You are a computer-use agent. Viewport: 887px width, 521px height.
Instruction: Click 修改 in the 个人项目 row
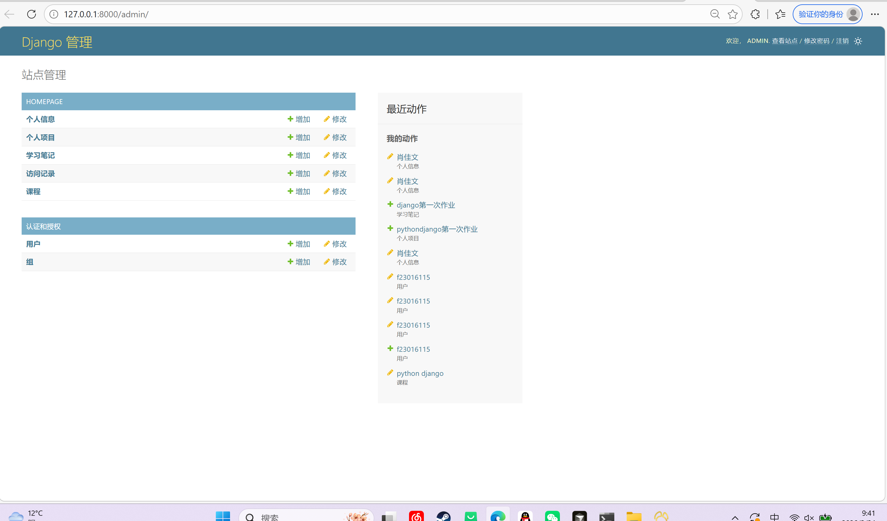335,137
